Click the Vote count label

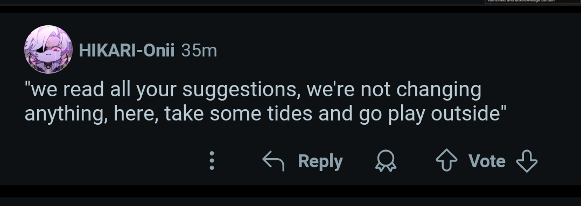(487, 161)
